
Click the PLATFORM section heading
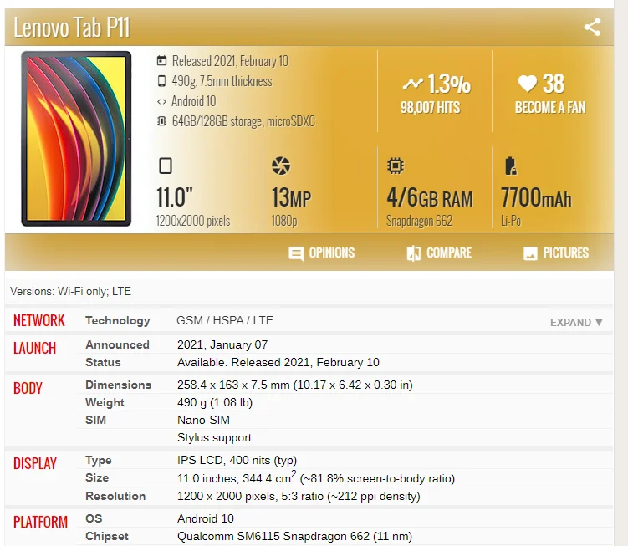pyautogui.click(x=40, y=522)
